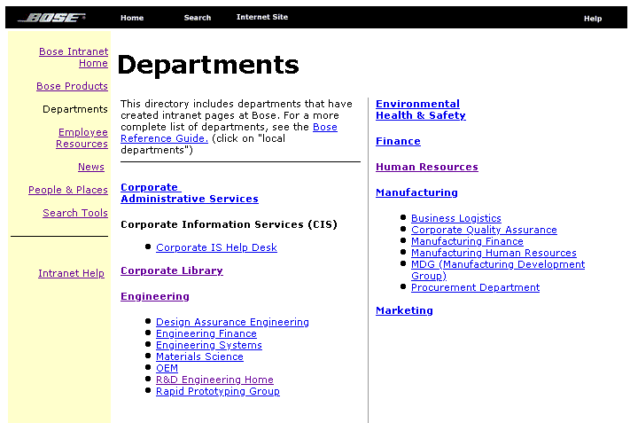The height and width of the screenshot is (423, 630).
Task: Open the Corporate Library page
Action: click(172, 270)
